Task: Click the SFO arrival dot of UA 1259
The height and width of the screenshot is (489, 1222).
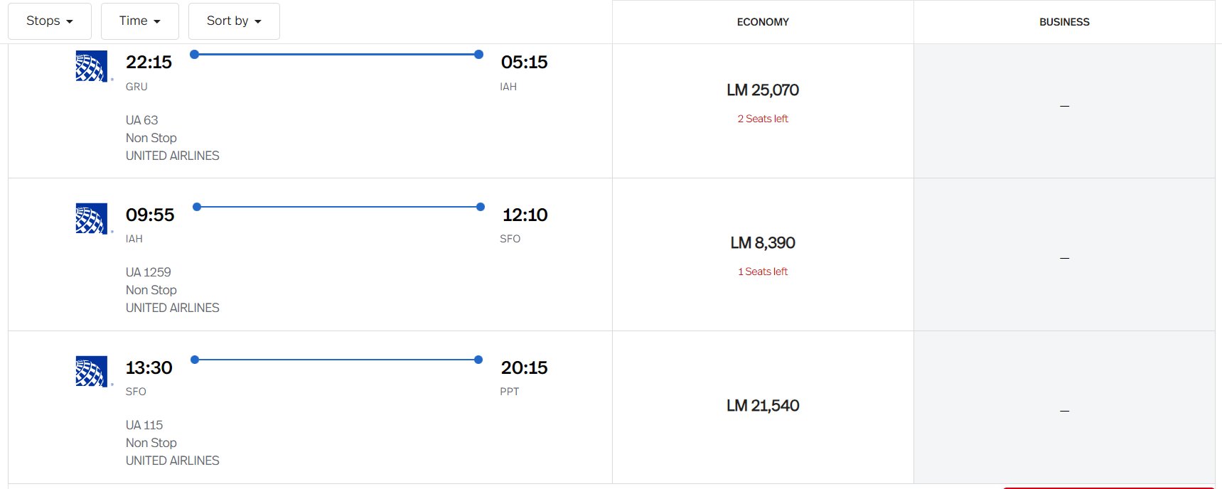Action: point(481,207)
